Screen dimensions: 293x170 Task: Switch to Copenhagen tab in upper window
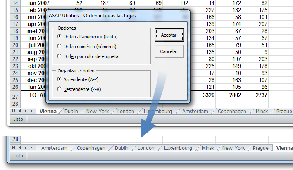[232, 112]
